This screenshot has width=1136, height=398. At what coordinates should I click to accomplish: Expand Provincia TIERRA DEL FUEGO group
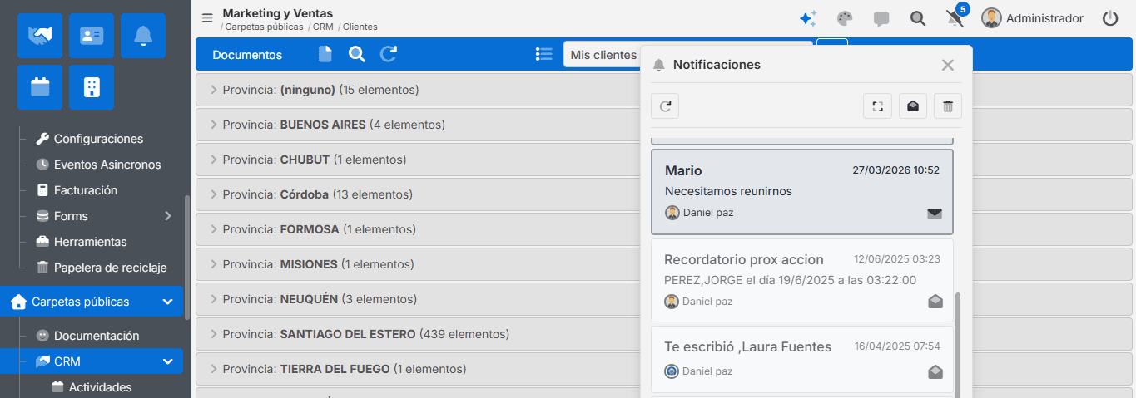click(x=213, y=369)
